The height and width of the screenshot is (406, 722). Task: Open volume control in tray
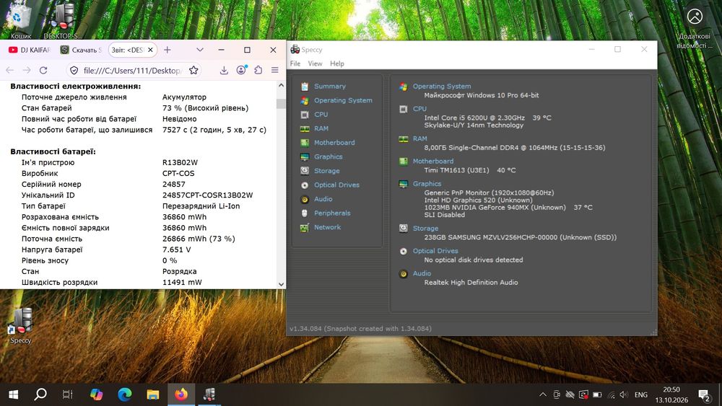pos(624,394)
